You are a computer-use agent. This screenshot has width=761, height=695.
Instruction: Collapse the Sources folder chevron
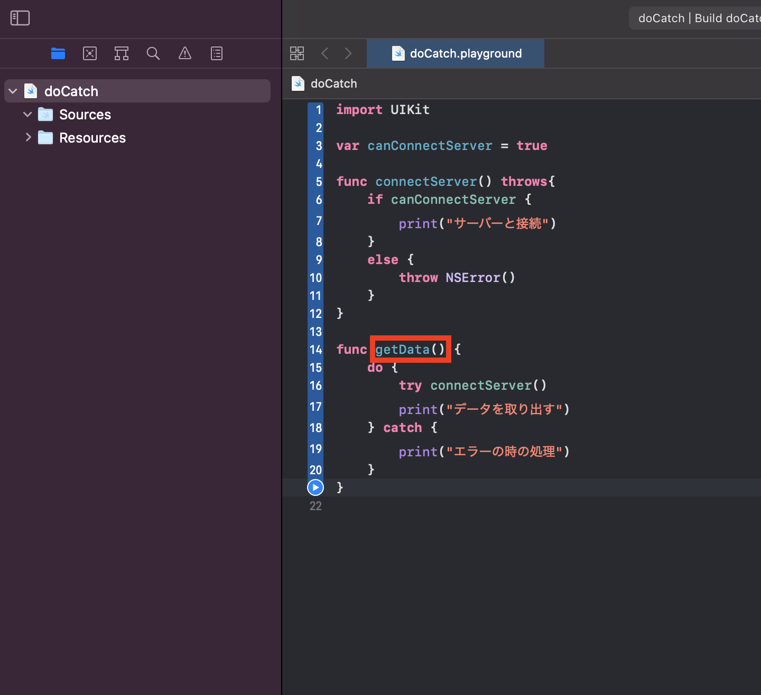[x=28, y=115]
